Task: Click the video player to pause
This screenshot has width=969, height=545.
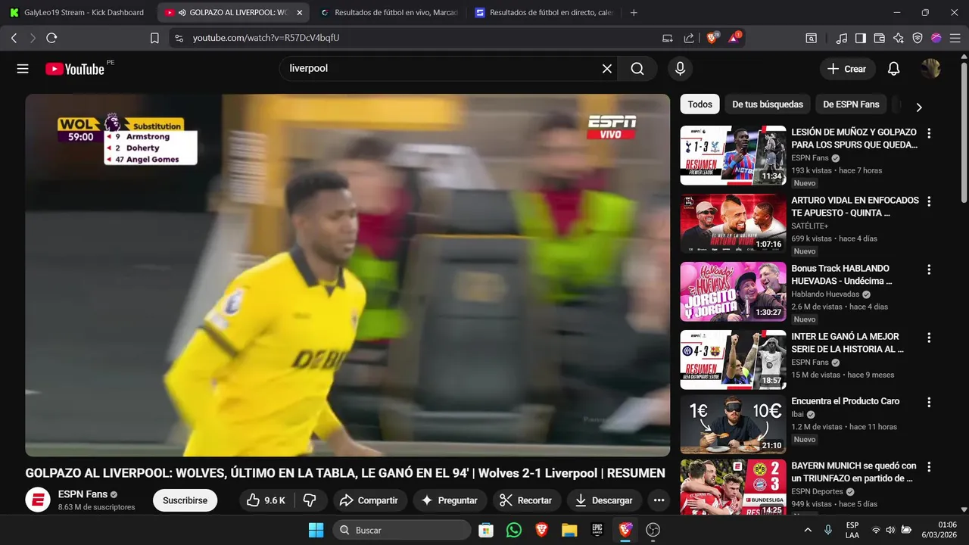Action: pyautogui.click(x=347, y=275)
